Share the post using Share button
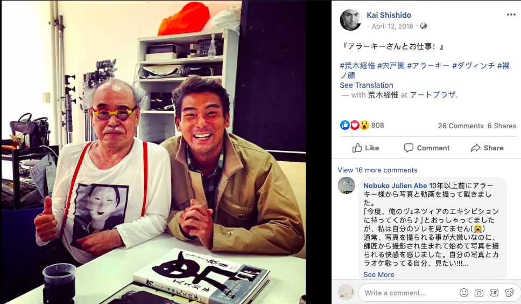The width and height of the screenshot is (521, 304). tap(487, 148)
